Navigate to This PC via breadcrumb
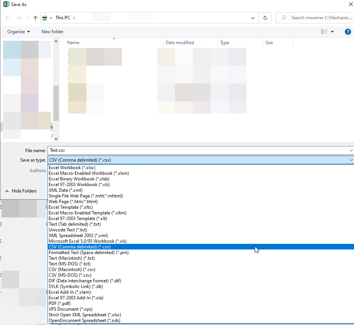 point(63,17)
